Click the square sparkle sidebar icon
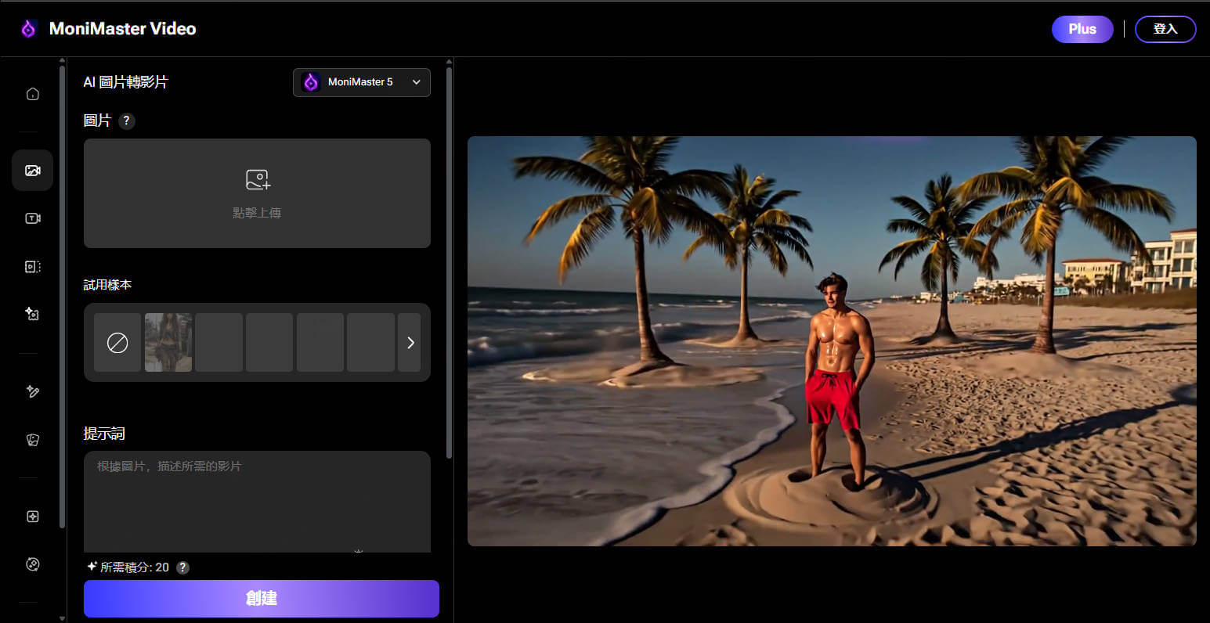This screenshot has width=1210, height=623. tap(33, 517)
